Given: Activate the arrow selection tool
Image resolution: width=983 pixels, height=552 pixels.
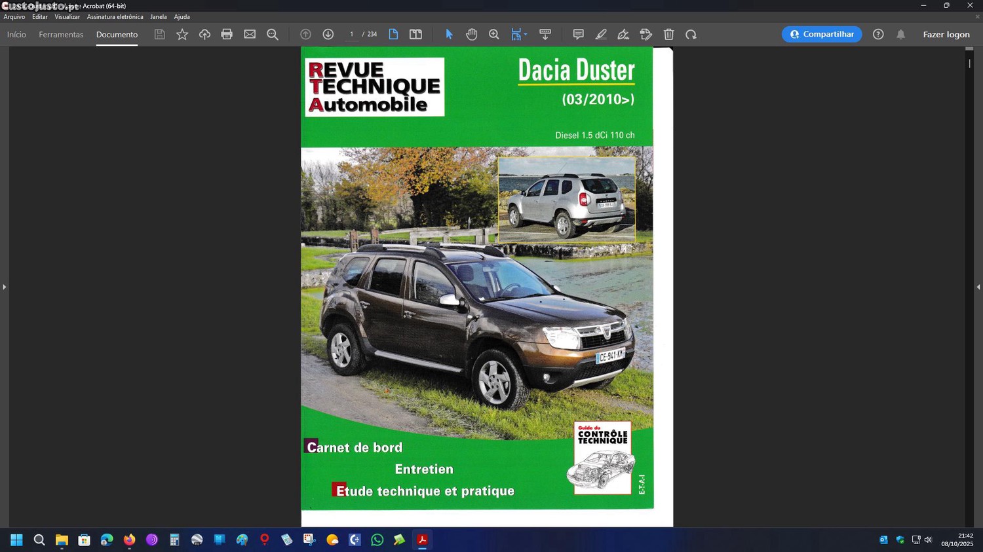Looking at the screenshot, I should 449,35.
